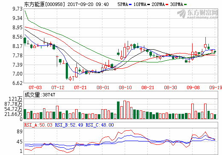
Task: Click the RSI_B:52.49 indicator label
Action: pyautogui.click(x=69, y=125)
